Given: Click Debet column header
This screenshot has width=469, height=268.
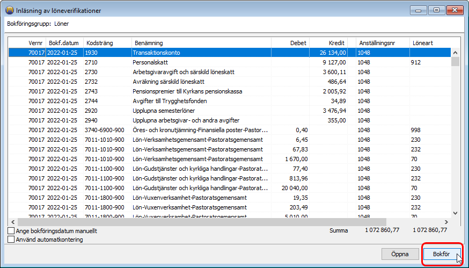Looking at the screenshot, I should point(290,43).
